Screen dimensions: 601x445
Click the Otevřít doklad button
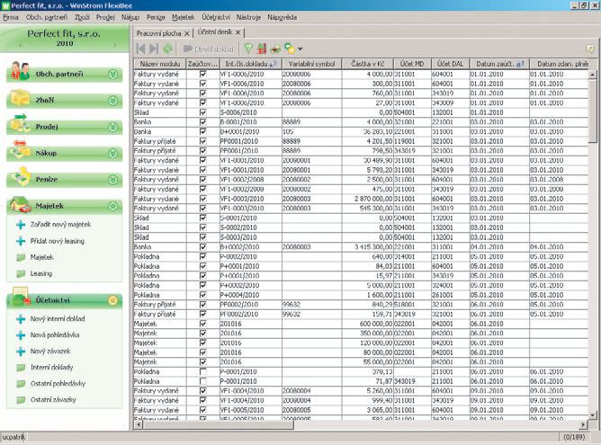tap(209, 49)
